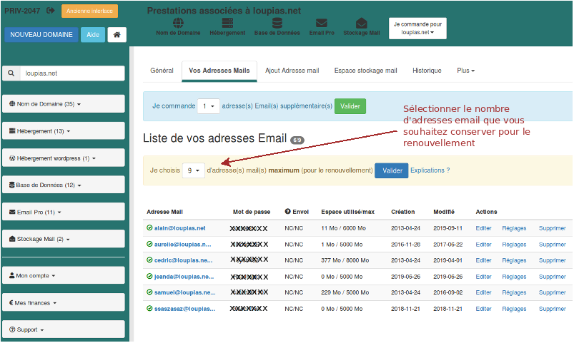Click the Email Pro envelope icon
This screenshot has height=343, width=574.
point(322,23)
